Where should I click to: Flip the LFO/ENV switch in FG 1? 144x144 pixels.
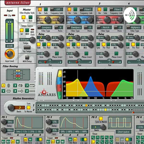39,139
